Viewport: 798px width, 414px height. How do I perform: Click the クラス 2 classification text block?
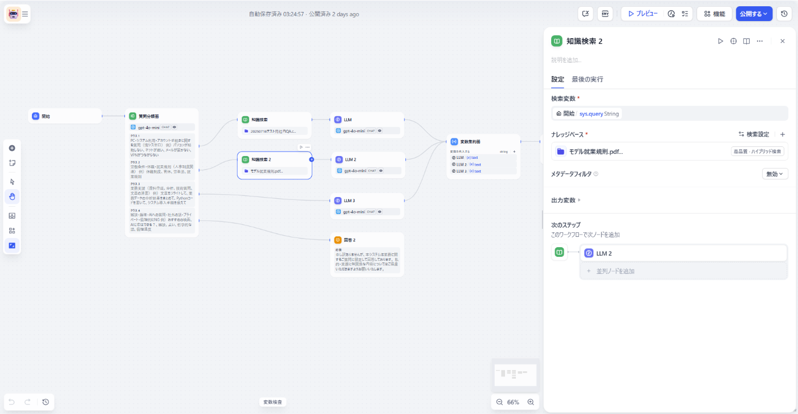pos(162,170)
